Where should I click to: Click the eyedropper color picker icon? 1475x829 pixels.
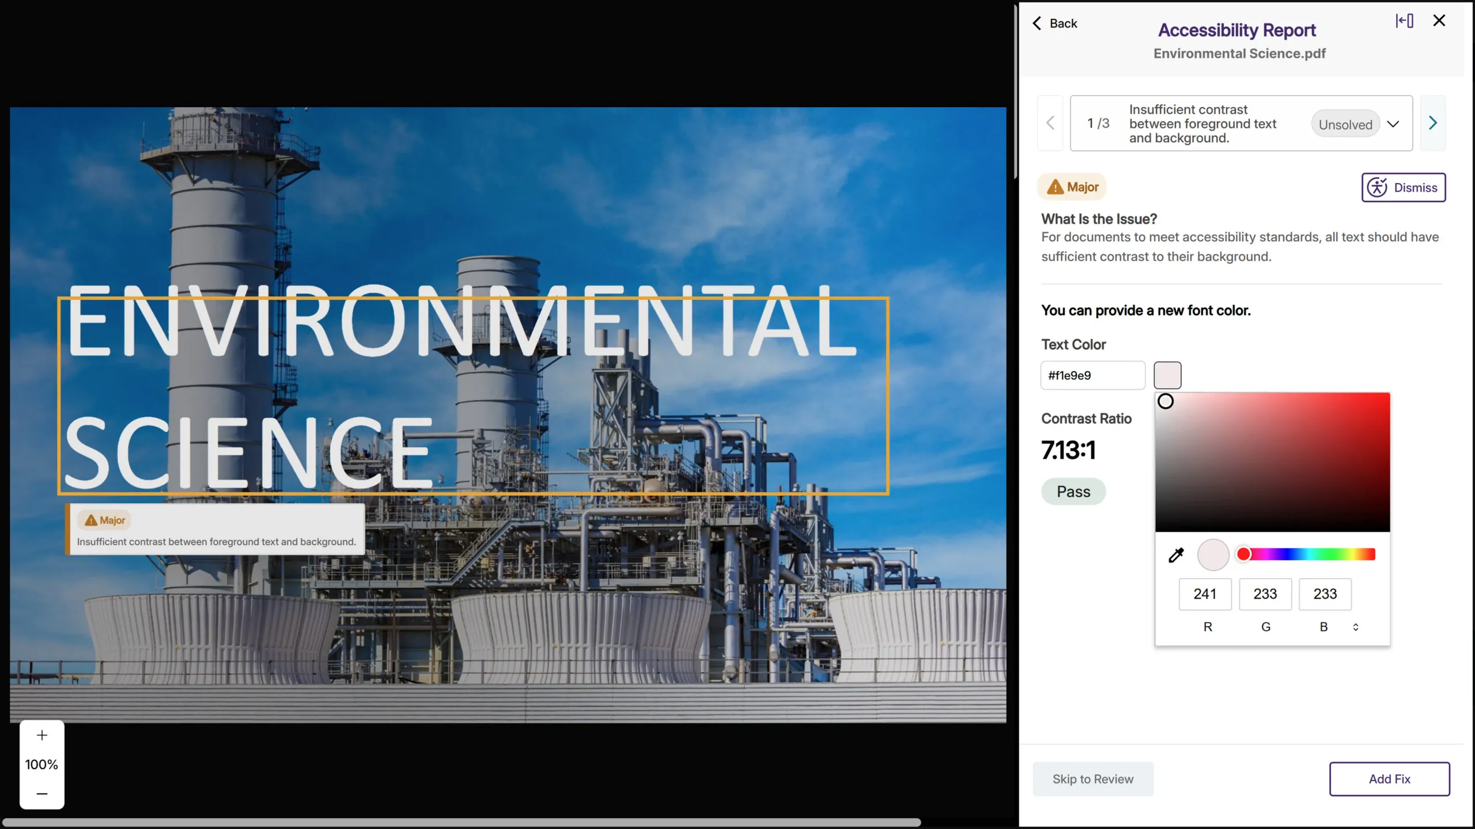(1176, 555)
